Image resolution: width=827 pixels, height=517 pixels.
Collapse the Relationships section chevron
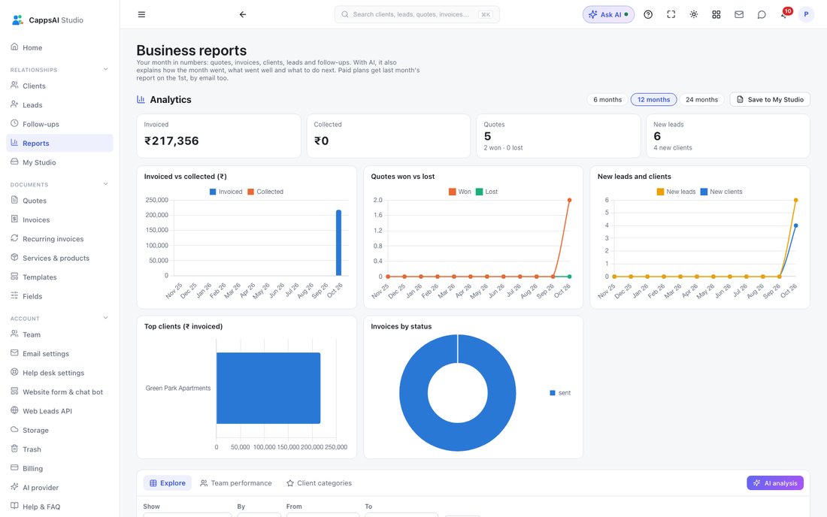pyautogui.click(x=105, y=69)
